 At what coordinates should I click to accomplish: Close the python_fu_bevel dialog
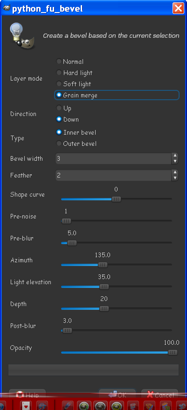[178, 9]
